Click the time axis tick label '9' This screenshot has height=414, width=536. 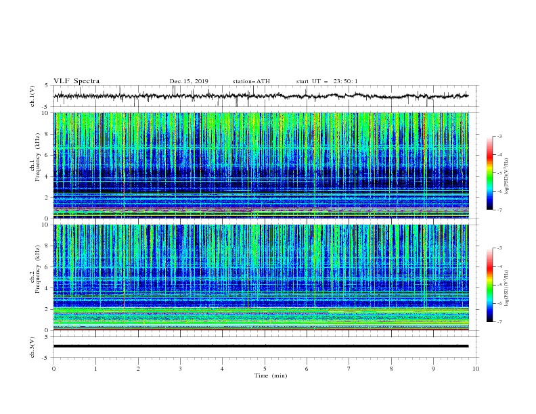(x=433, y=369)
